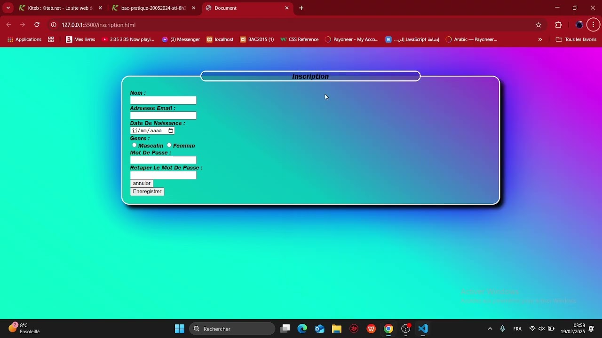Open the BAC2015 (1) bookmark
Screen dimensions: 602x338
(257, 39)
